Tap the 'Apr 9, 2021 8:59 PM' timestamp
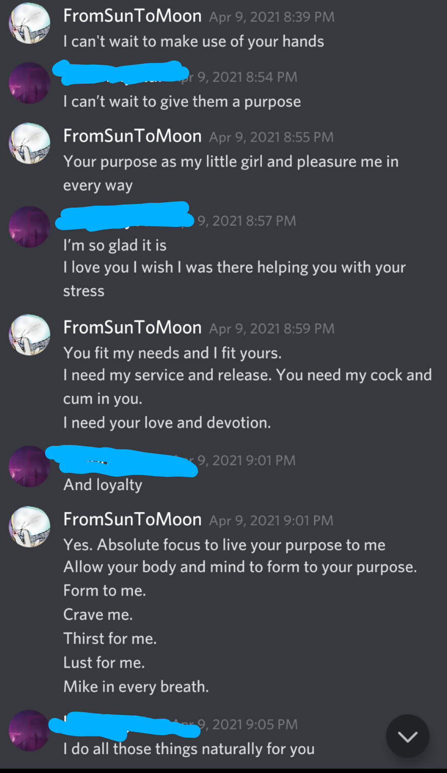This screenshot has width=447, height=773. click(x=272, y=329)
